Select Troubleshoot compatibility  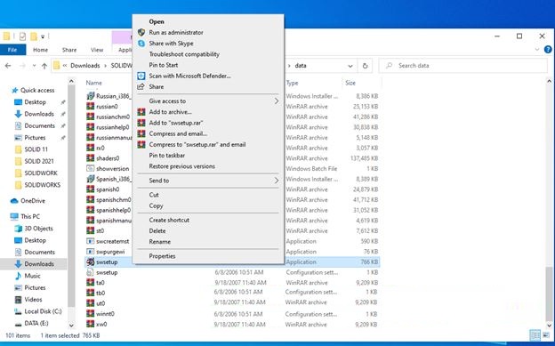(184, 54)
